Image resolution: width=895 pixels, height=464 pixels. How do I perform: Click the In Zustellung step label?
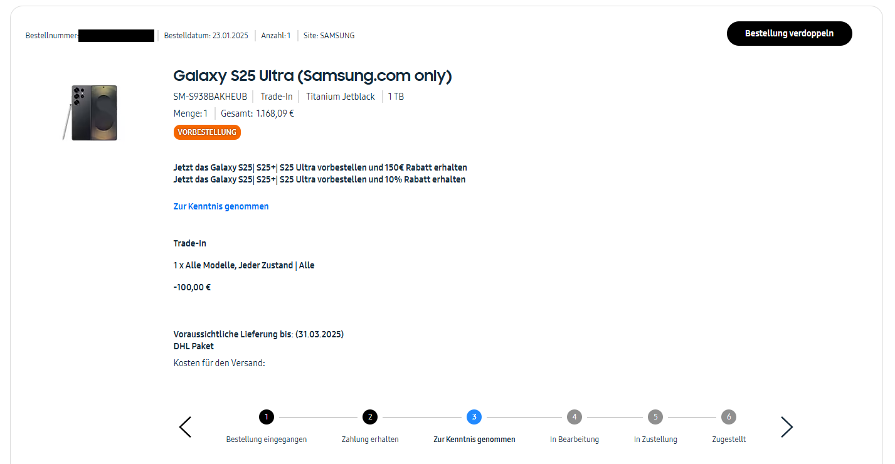tap(655, 440)
